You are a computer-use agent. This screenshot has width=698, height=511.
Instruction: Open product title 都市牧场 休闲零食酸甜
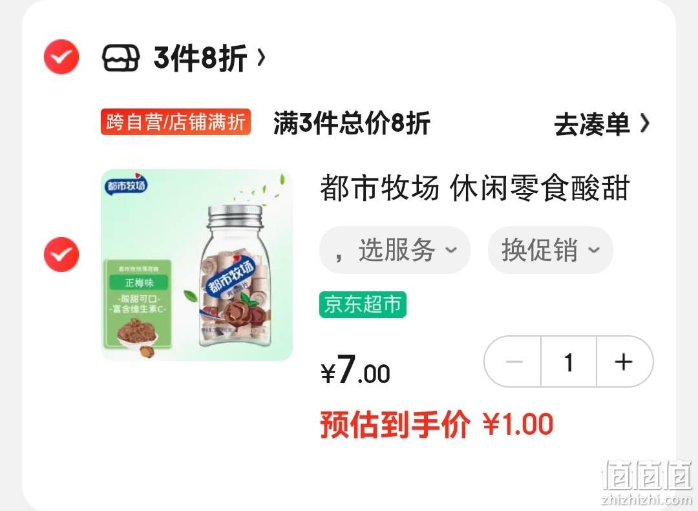[x=474, y=188]
